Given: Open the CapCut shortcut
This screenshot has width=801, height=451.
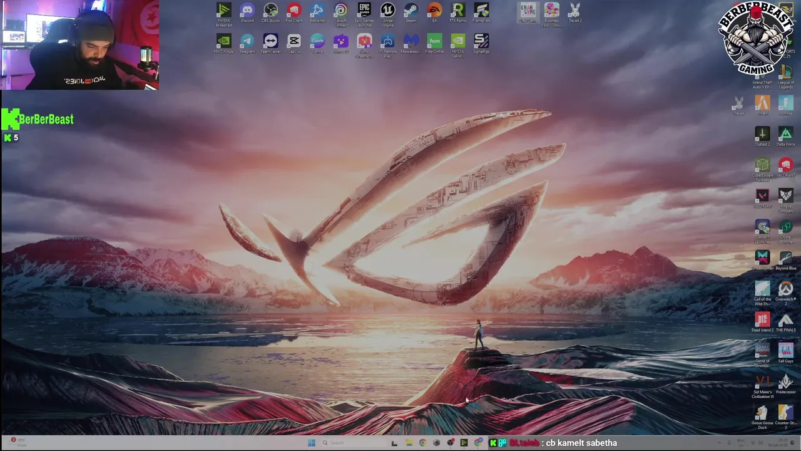Looking at the screenshot, I should 293,44.
